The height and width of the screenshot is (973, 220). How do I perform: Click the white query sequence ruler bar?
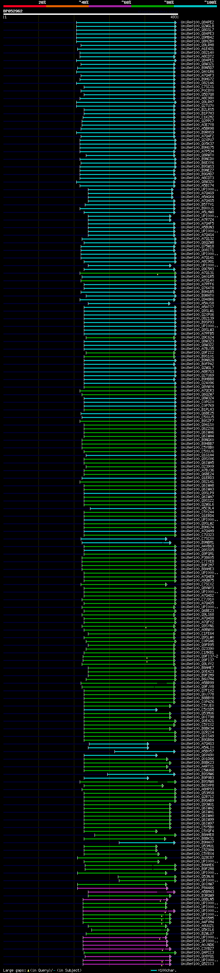pos(91,14)
